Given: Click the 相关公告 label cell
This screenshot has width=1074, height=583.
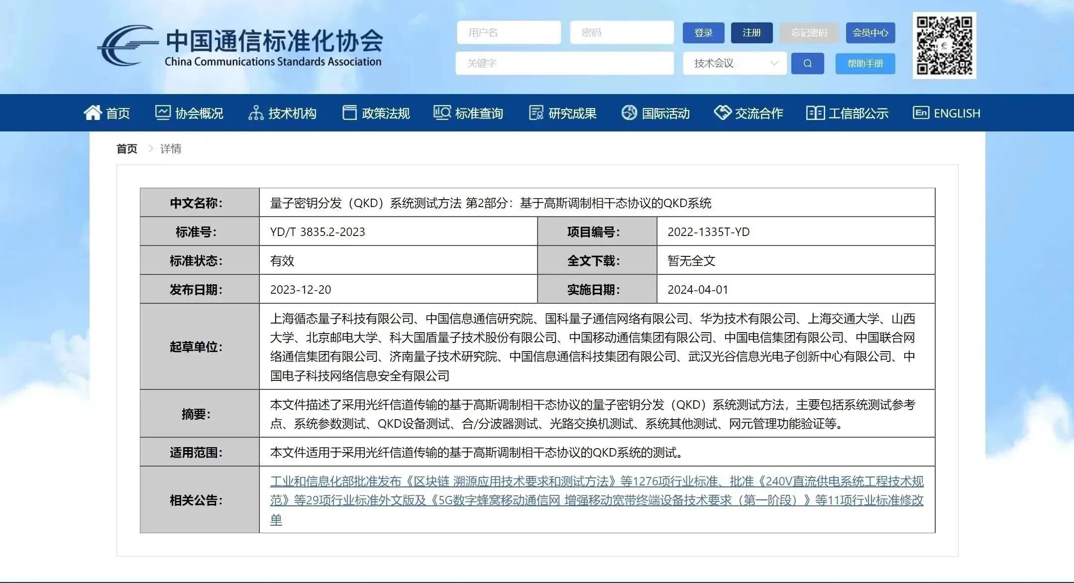Looking at the screenshot, I should 200,500.
